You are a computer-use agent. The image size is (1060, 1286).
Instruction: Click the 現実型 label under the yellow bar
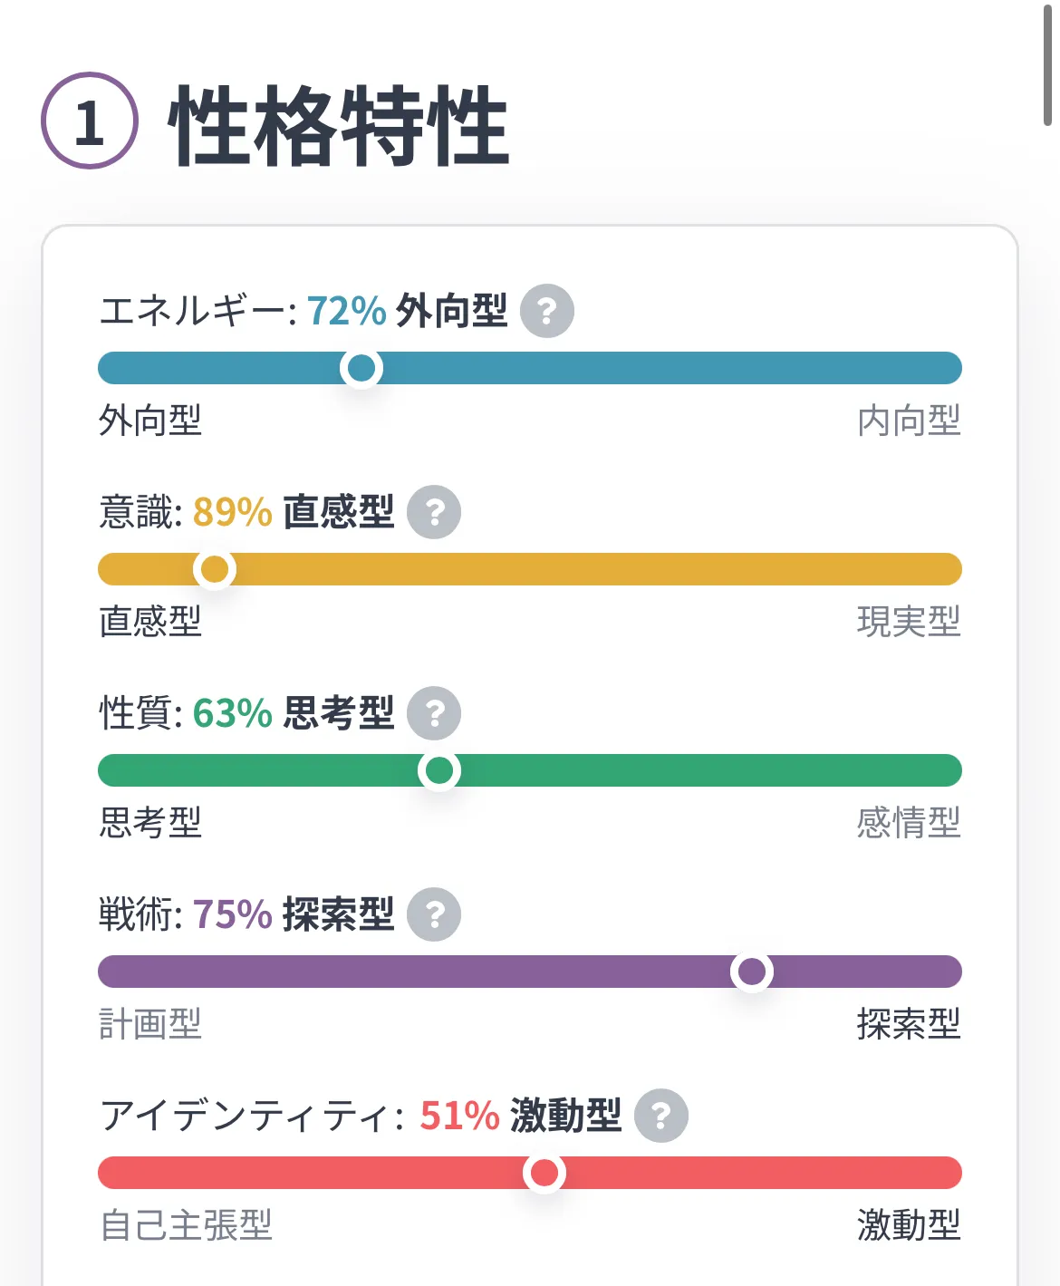(x=908, y=622)
